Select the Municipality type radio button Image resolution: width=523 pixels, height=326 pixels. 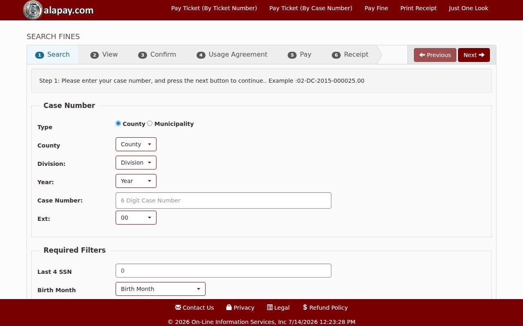coord(150,123)
